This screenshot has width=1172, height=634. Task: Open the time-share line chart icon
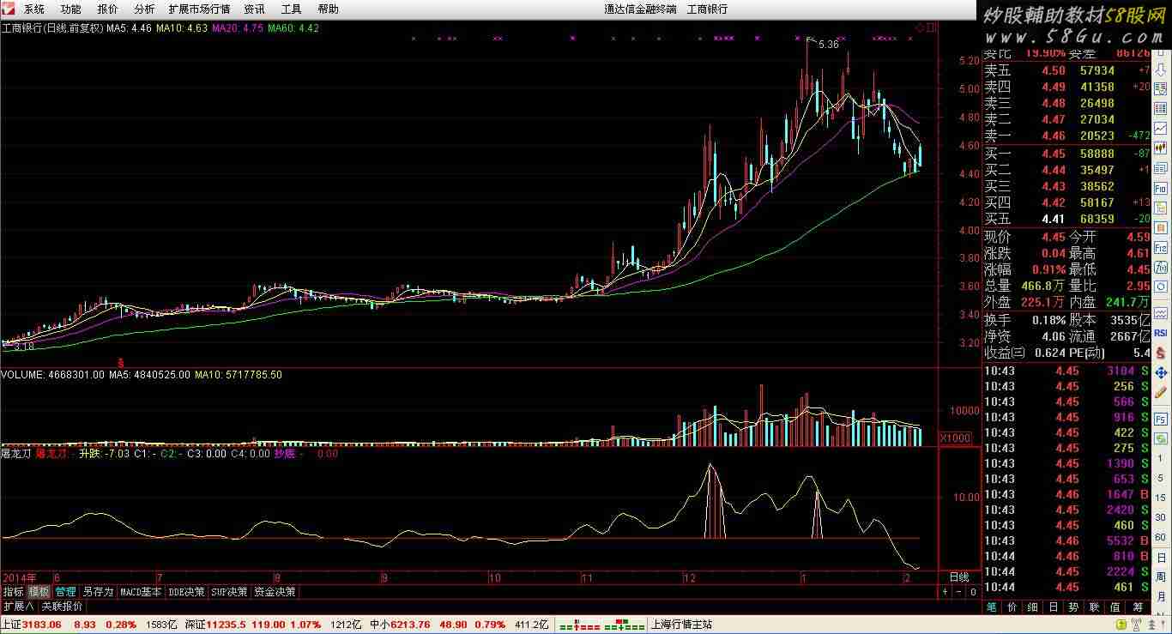1161,128
